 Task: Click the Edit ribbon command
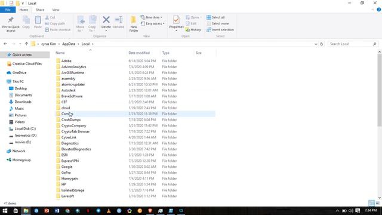191,23
